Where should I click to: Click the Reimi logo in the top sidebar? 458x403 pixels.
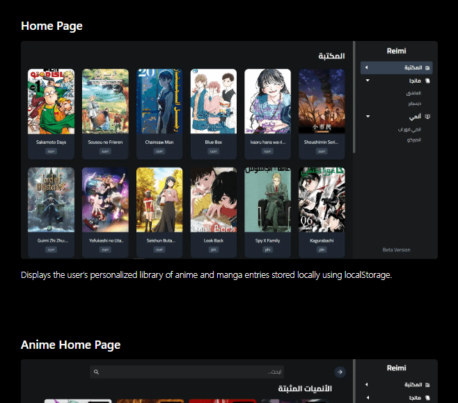pos(396,51)
